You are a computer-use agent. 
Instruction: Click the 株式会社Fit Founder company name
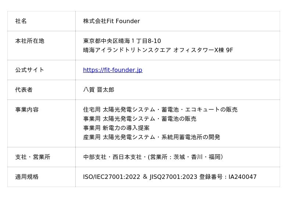[111, 21]
